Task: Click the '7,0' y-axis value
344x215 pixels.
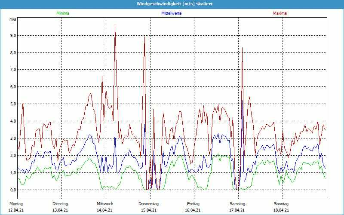Action: coord(13,70)
